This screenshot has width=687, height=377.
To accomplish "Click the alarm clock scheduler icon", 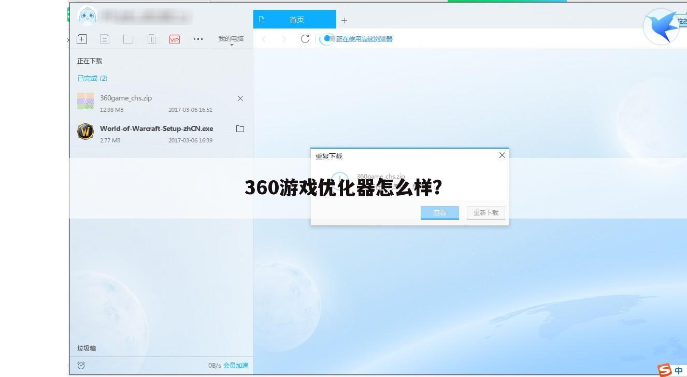I will (x=81, y=366).
